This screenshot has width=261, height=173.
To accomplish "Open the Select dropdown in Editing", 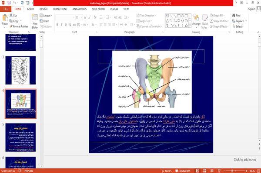I will (238, 26).
